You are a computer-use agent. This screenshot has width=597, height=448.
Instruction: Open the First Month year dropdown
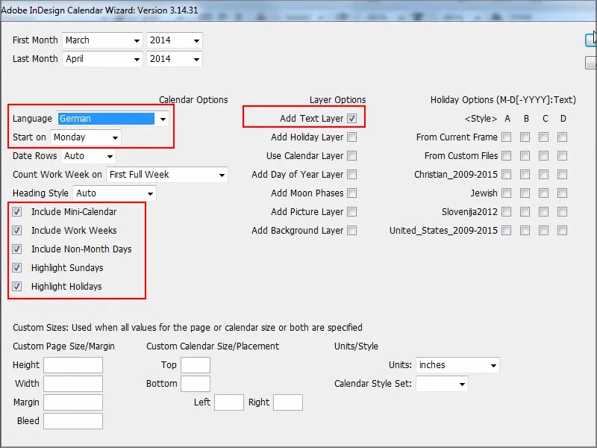pyautogui.click(x=175, y=40)
